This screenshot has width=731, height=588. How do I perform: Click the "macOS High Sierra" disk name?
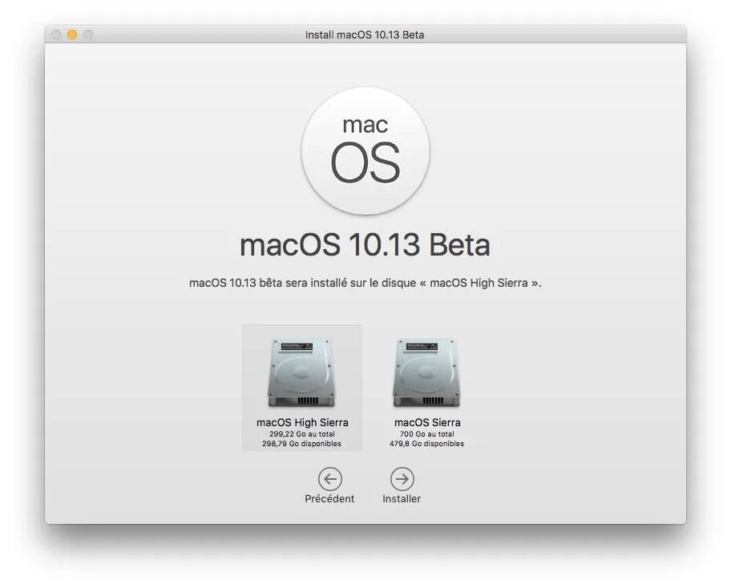(302, 423)
